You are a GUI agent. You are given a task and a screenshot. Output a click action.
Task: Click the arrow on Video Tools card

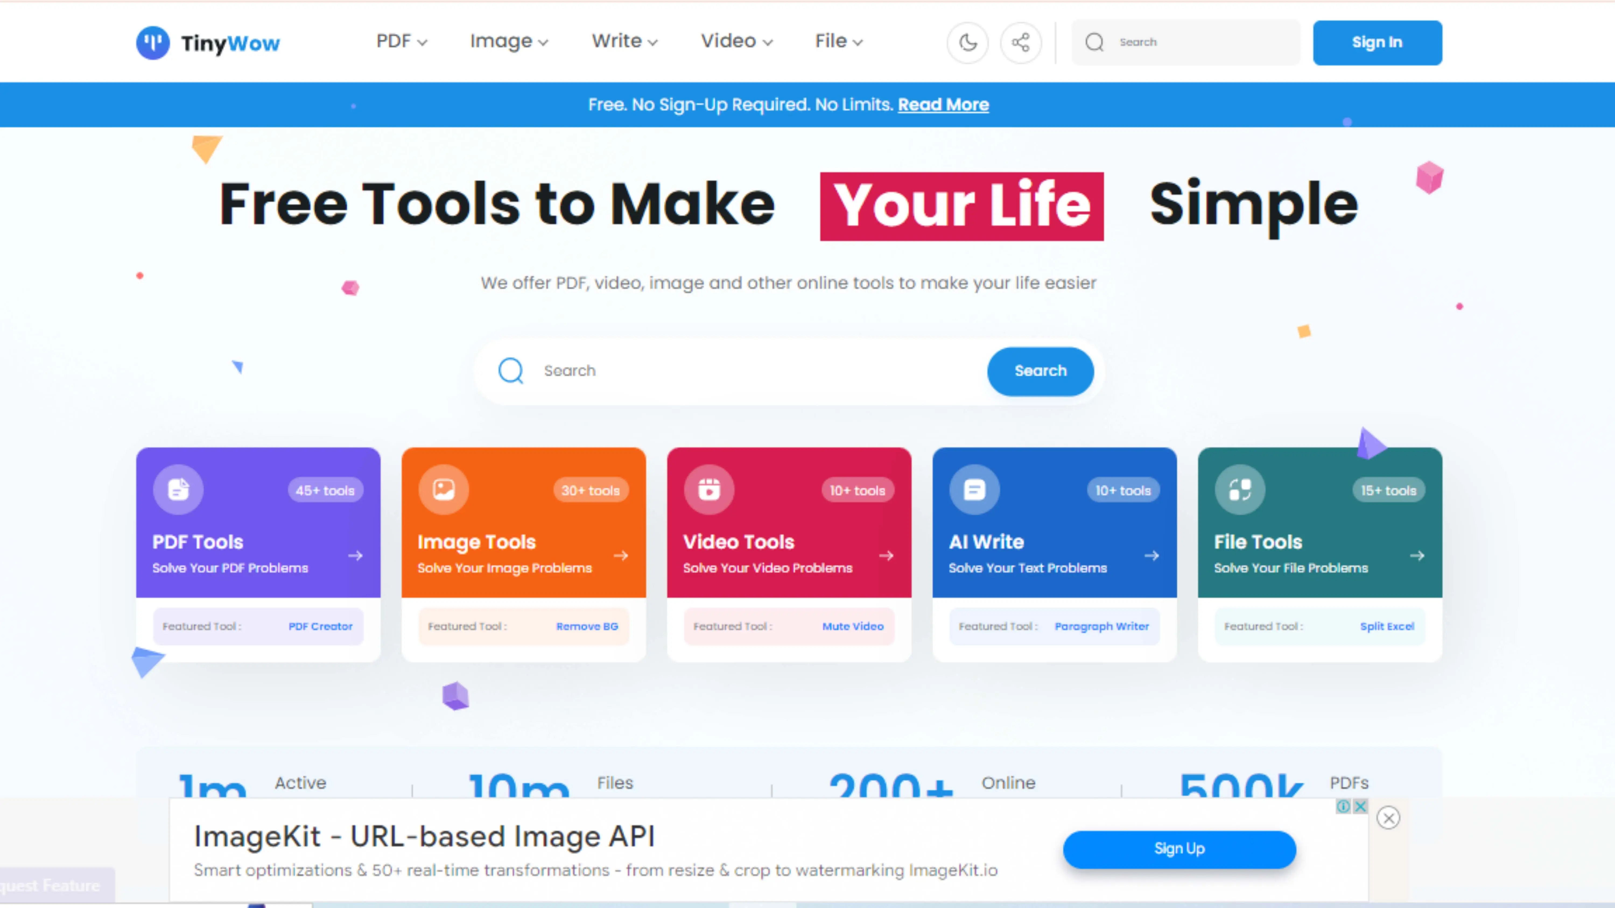[886, 556]
